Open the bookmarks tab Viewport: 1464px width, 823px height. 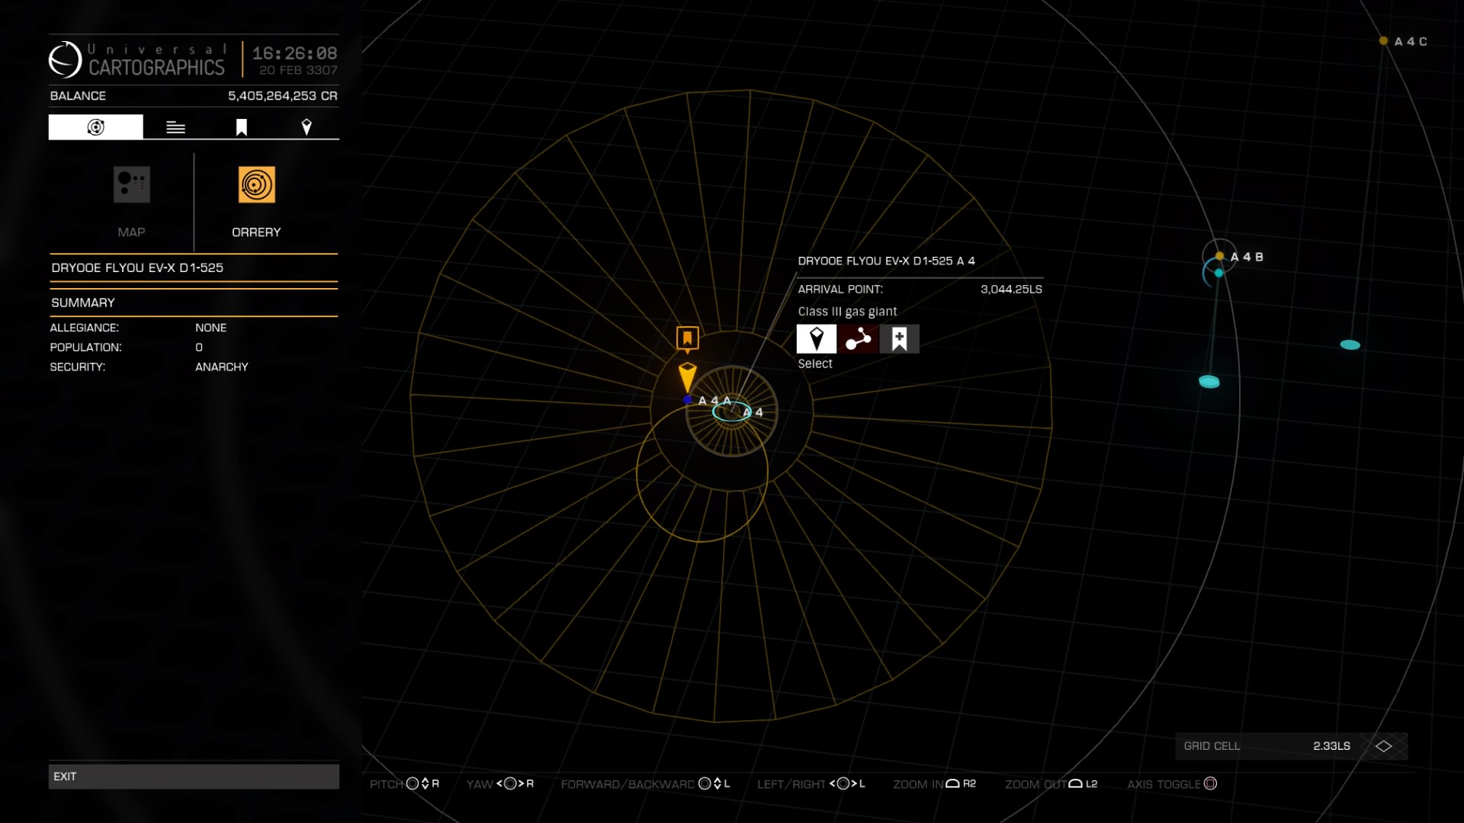point(241,127)
